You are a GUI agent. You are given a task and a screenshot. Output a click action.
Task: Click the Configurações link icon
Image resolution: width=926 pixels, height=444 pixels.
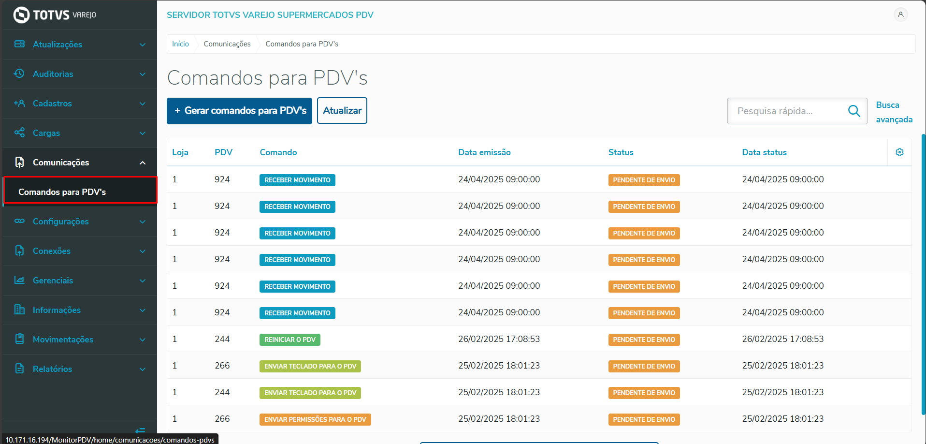pyautogui.click(x=19, y=221)
